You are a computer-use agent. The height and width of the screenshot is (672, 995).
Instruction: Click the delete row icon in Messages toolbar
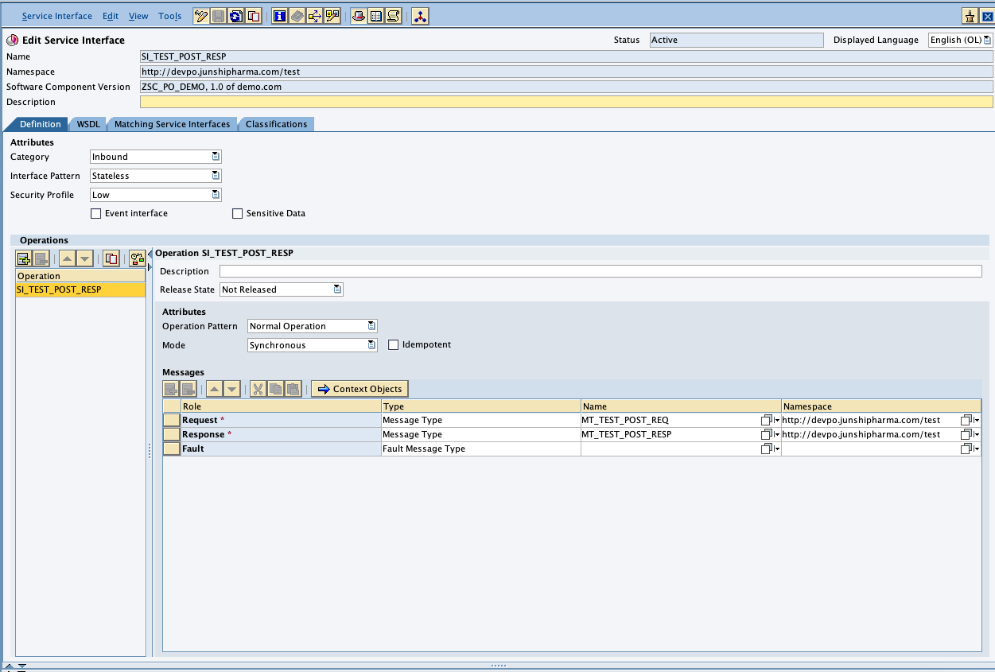click(x=188, y=389)
